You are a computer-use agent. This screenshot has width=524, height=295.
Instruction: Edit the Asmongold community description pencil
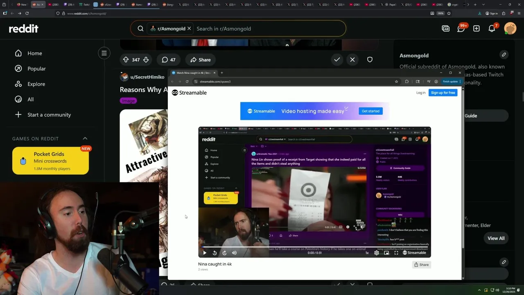504,54
